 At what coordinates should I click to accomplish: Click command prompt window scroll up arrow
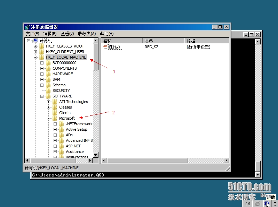click(257, 42)
